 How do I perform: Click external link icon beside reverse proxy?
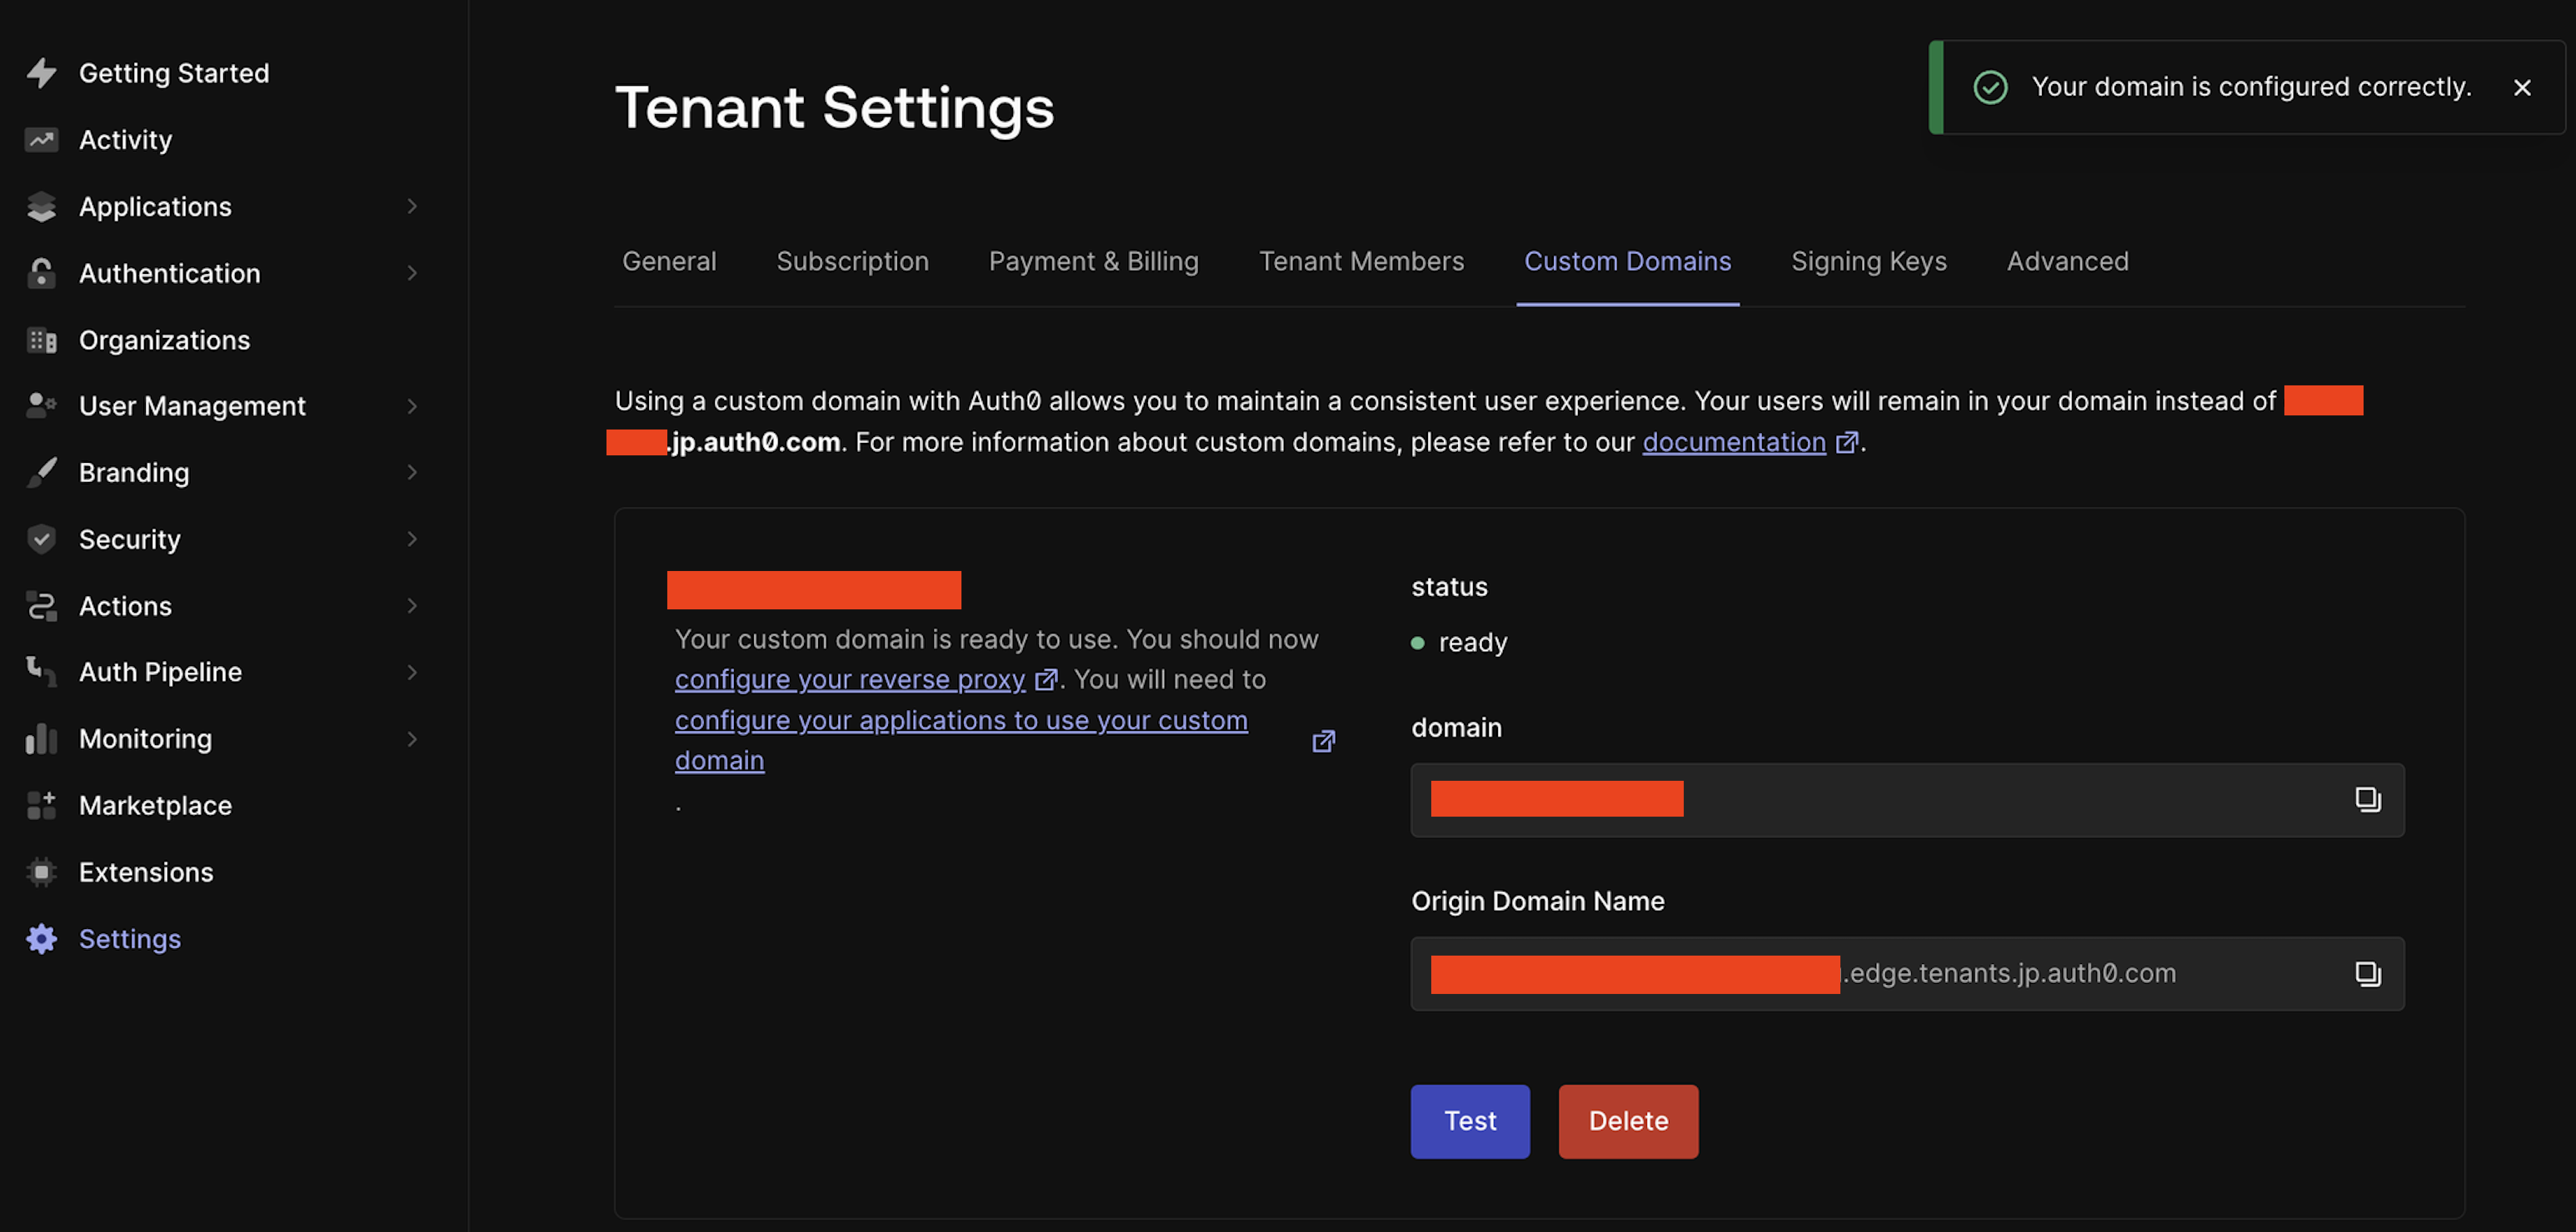click(x=1046, y=679)
